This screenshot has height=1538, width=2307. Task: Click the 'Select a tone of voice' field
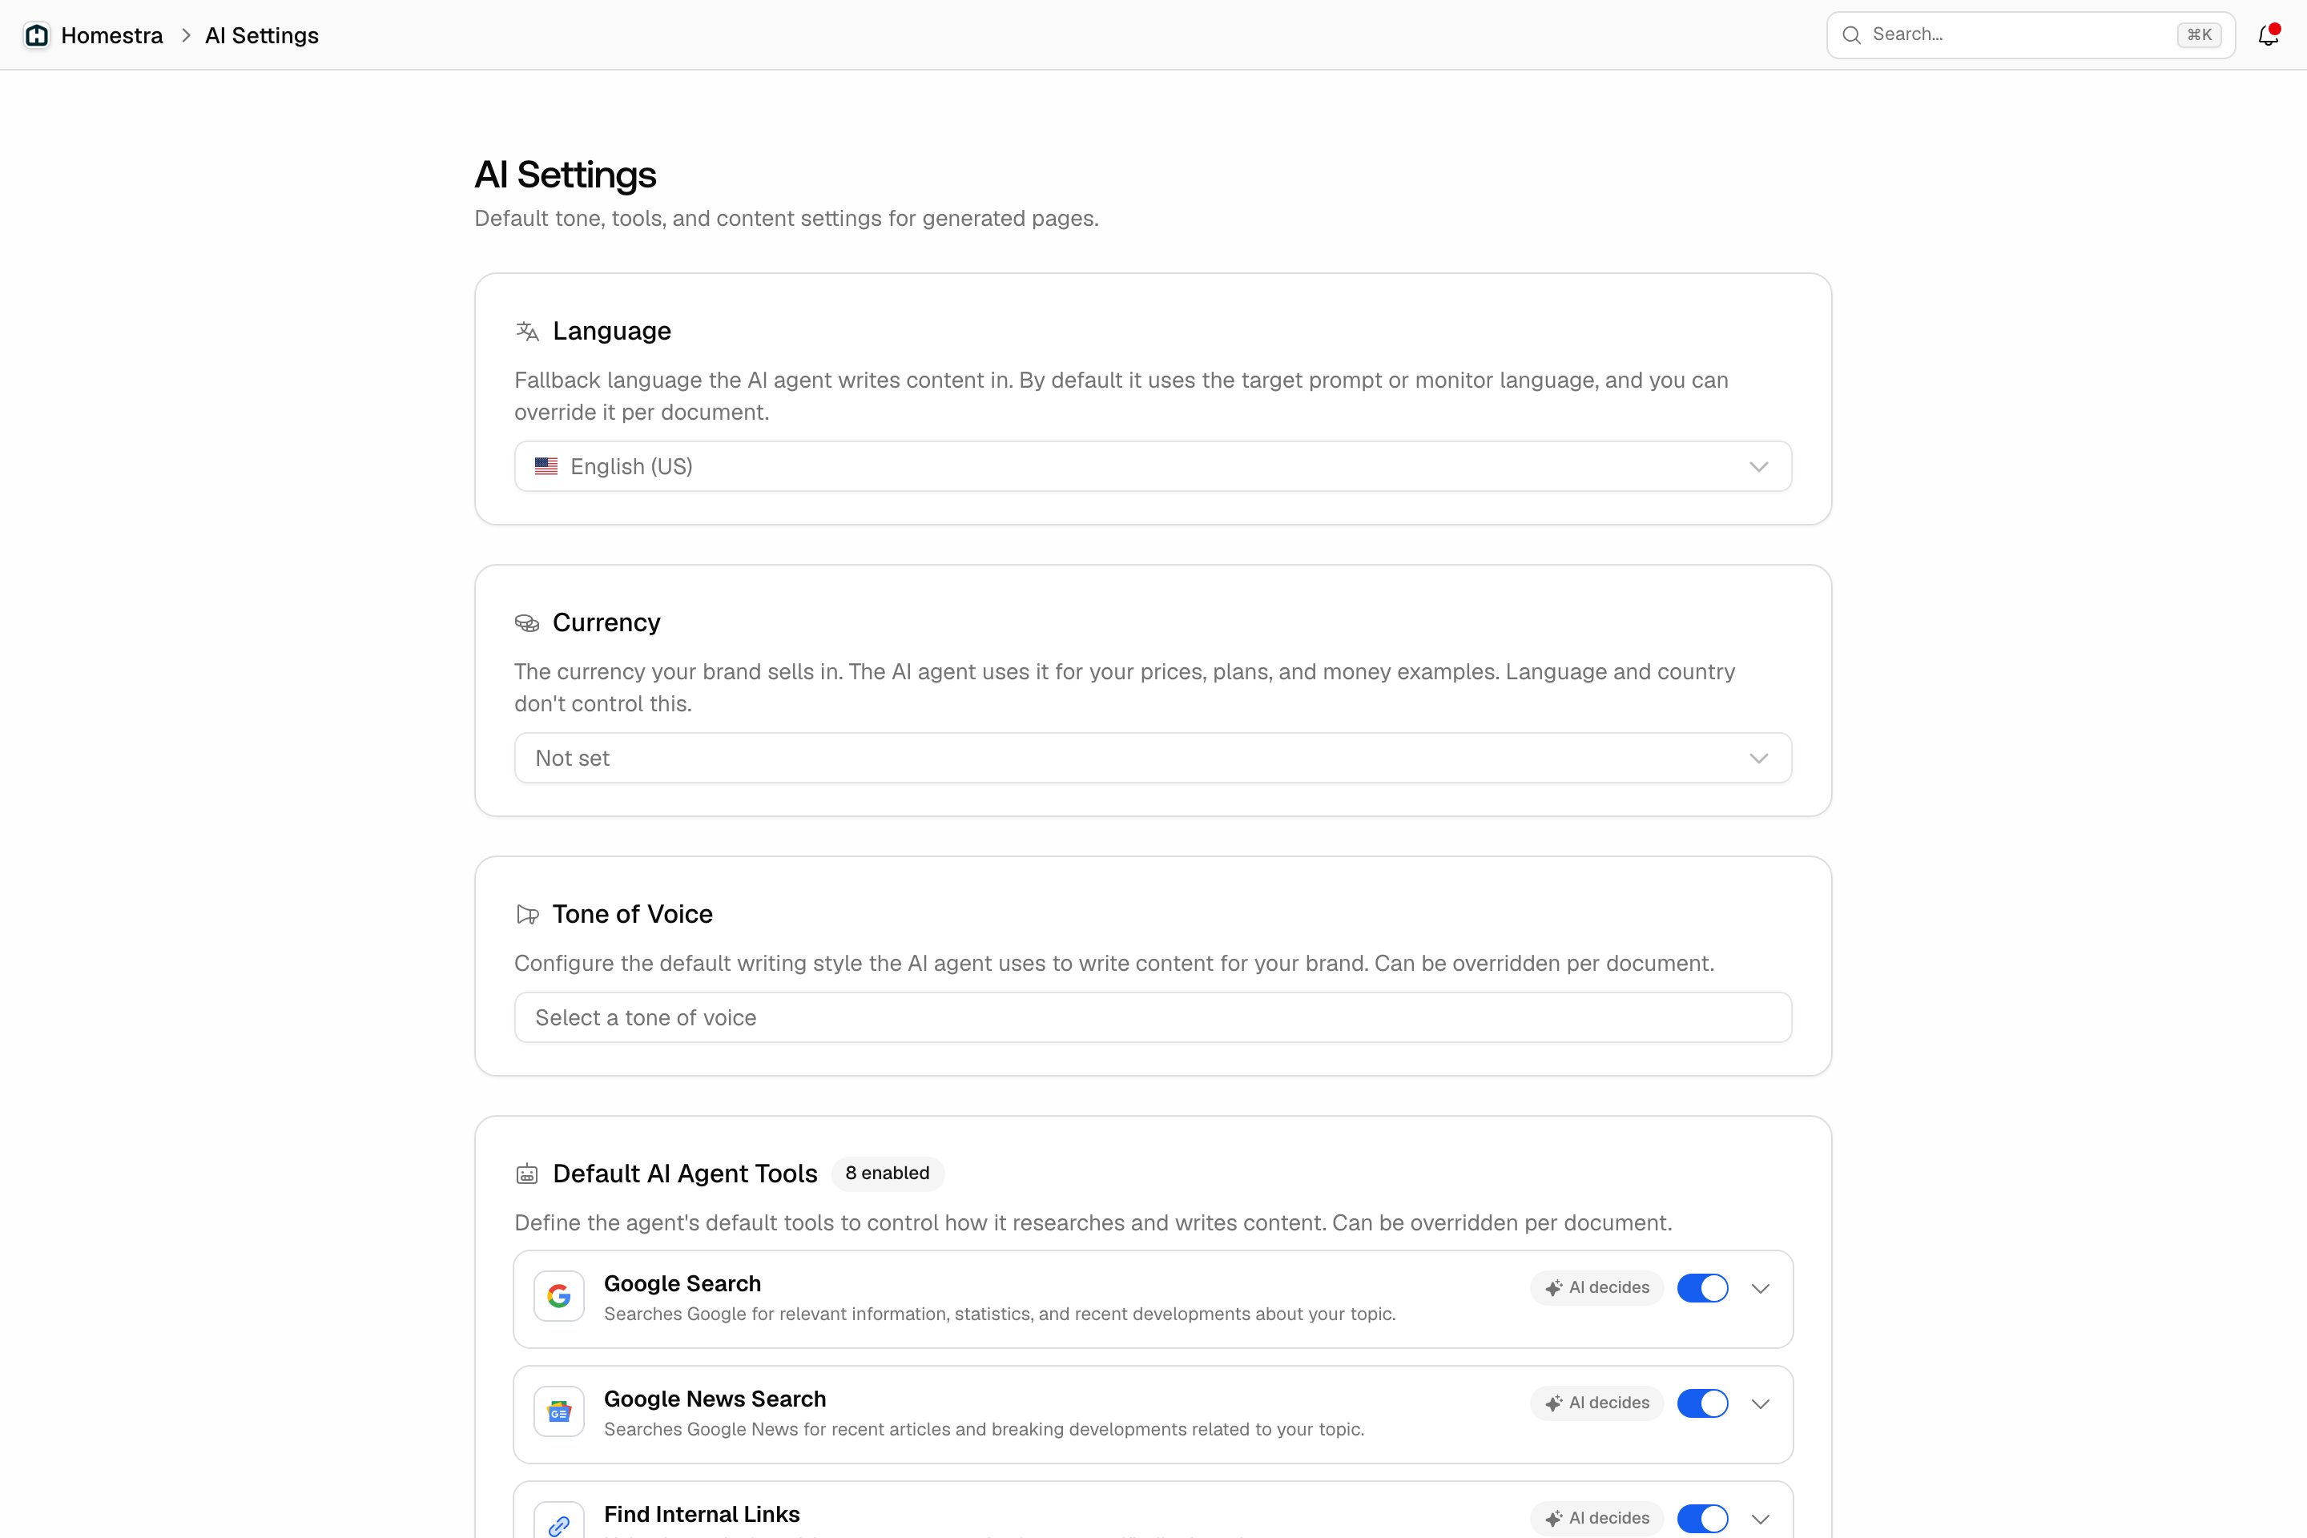pos(1153,1018)
